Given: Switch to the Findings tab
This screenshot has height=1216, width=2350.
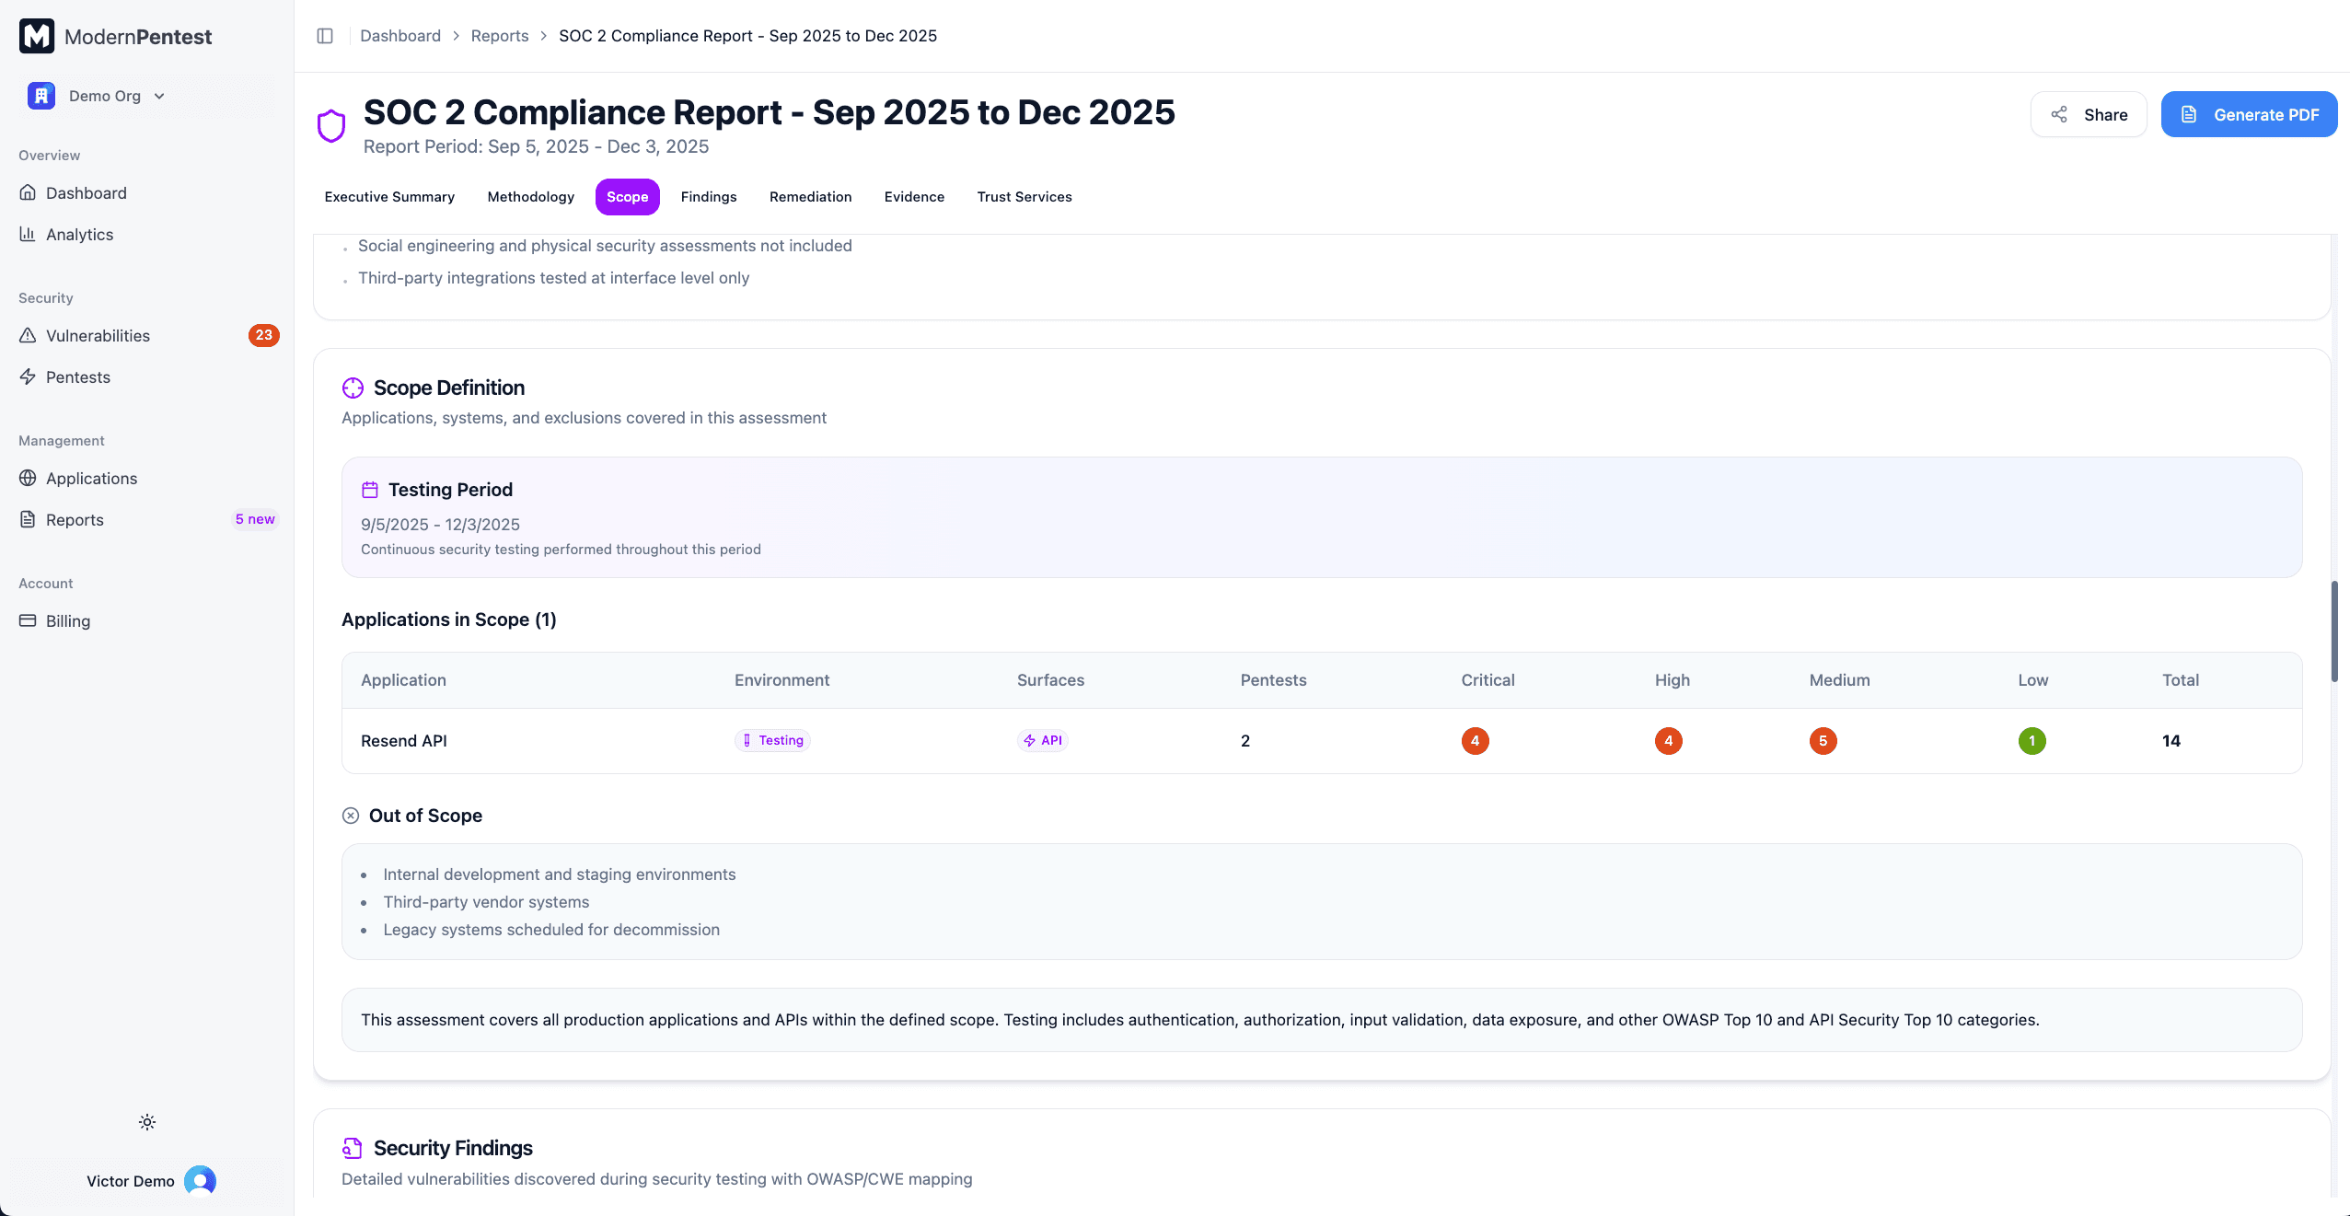Looking at the screenshot, I should tap(709, 197).
